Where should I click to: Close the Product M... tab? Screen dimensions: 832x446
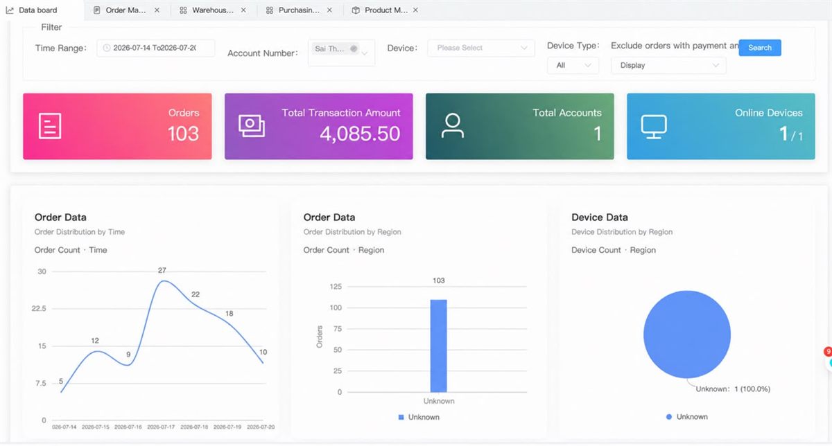(415, 10)
